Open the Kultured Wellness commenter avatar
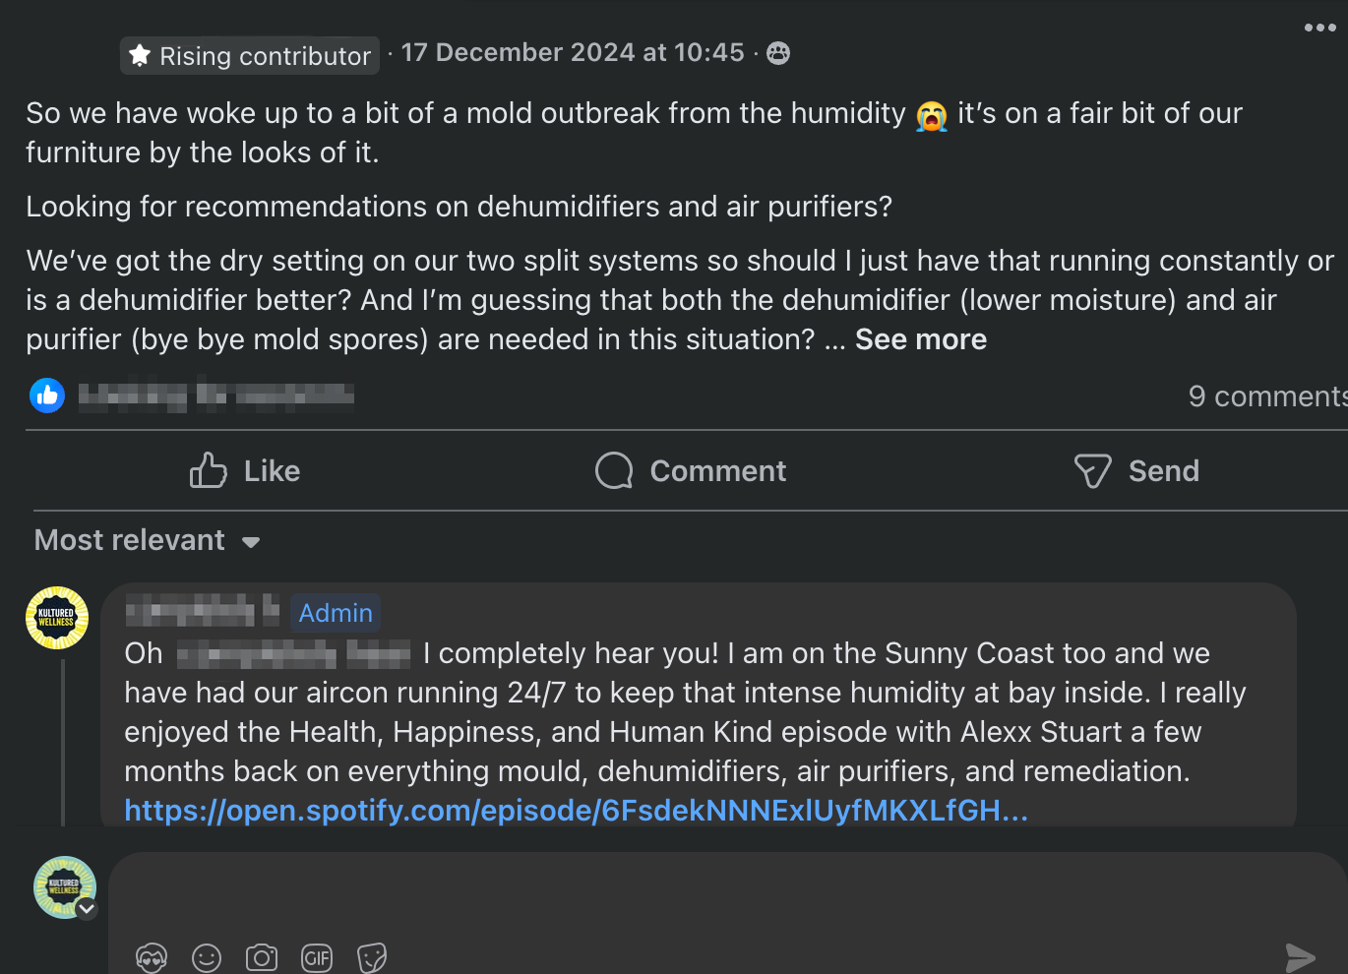 tap(57, 618)
